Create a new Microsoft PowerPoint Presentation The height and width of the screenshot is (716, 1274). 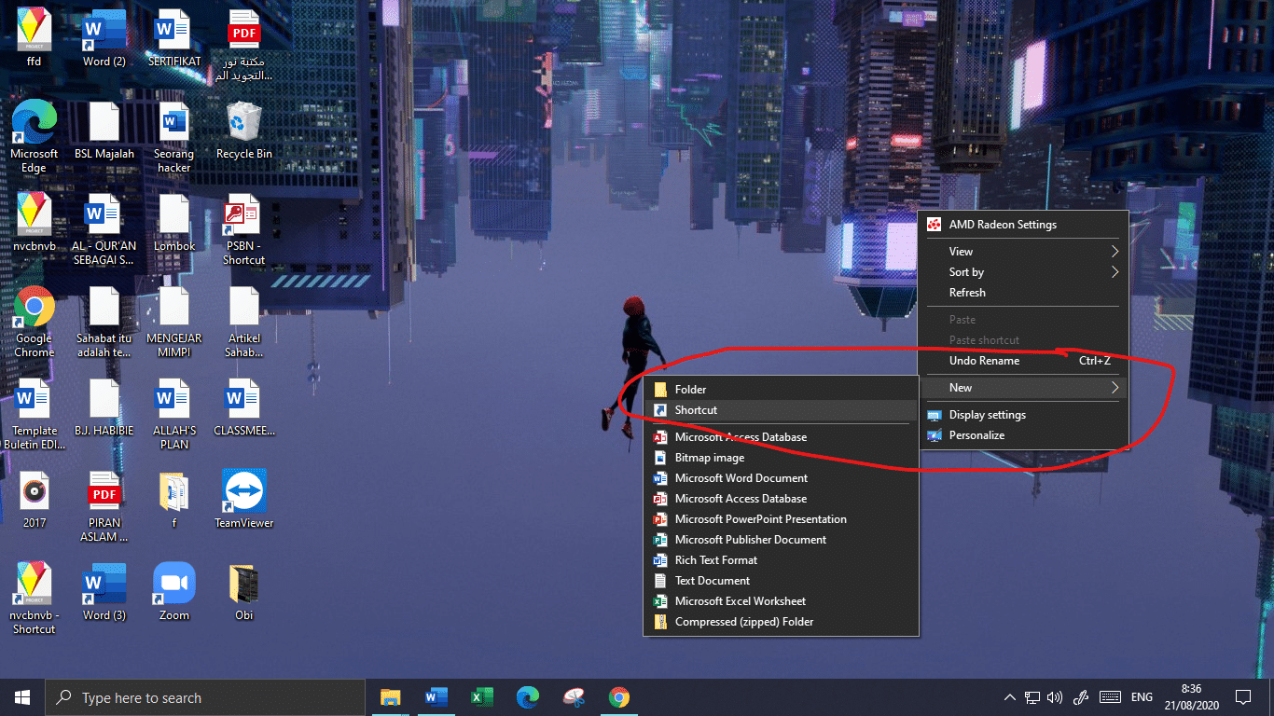click(x=782, y=519)
